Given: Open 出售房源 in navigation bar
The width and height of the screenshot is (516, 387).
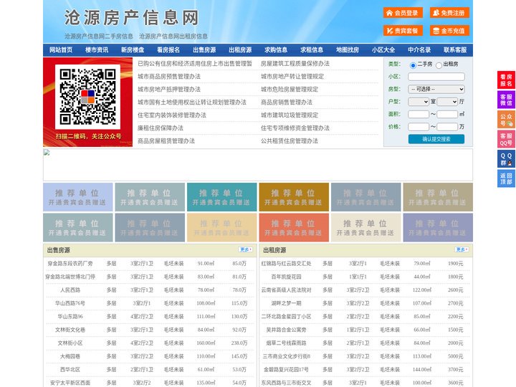Looking at the screenshot, I should [x=204, y=50].
